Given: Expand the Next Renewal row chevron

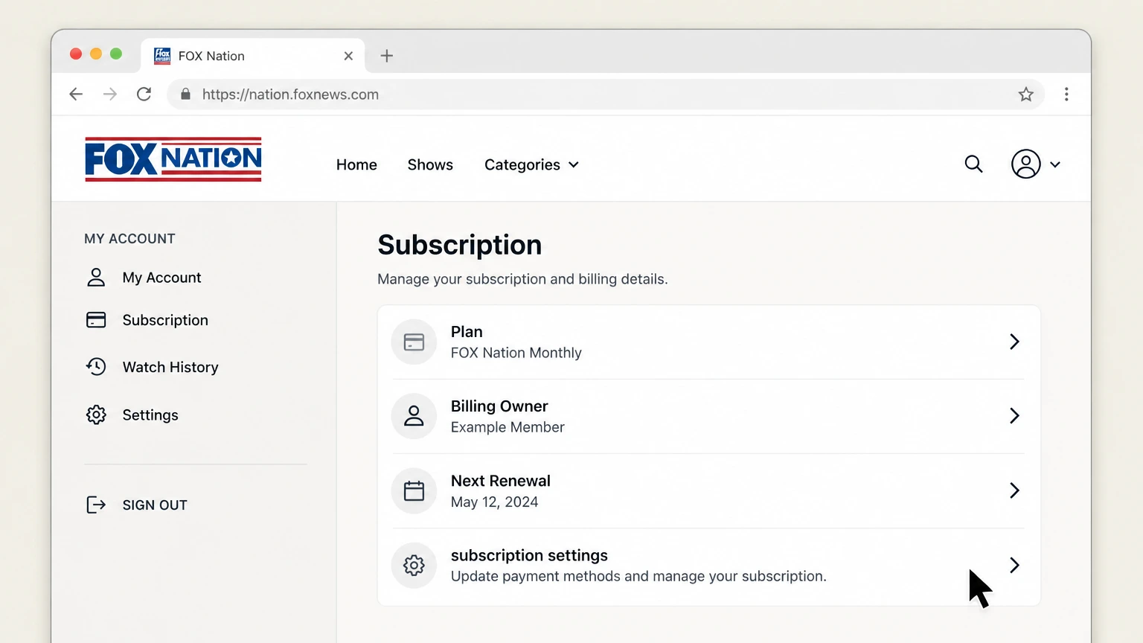Looking at the screenshot, I should tap(1014, 490).
